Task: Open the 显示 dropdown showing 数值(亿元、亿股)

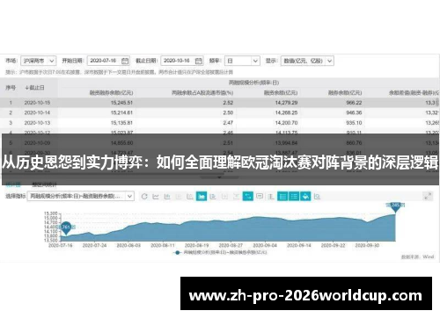Action: pos(307,61)
